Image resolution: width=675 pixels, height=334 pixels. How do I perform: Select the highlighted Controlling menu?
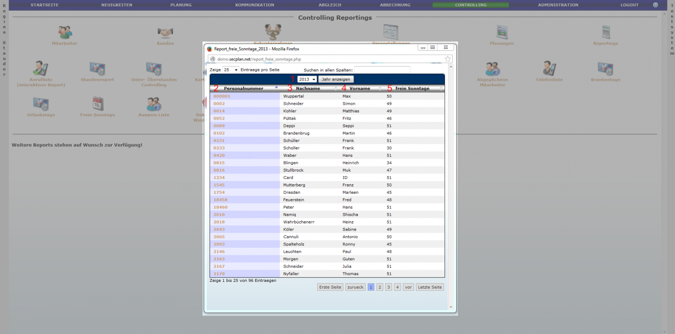click(x=471, y=5)
